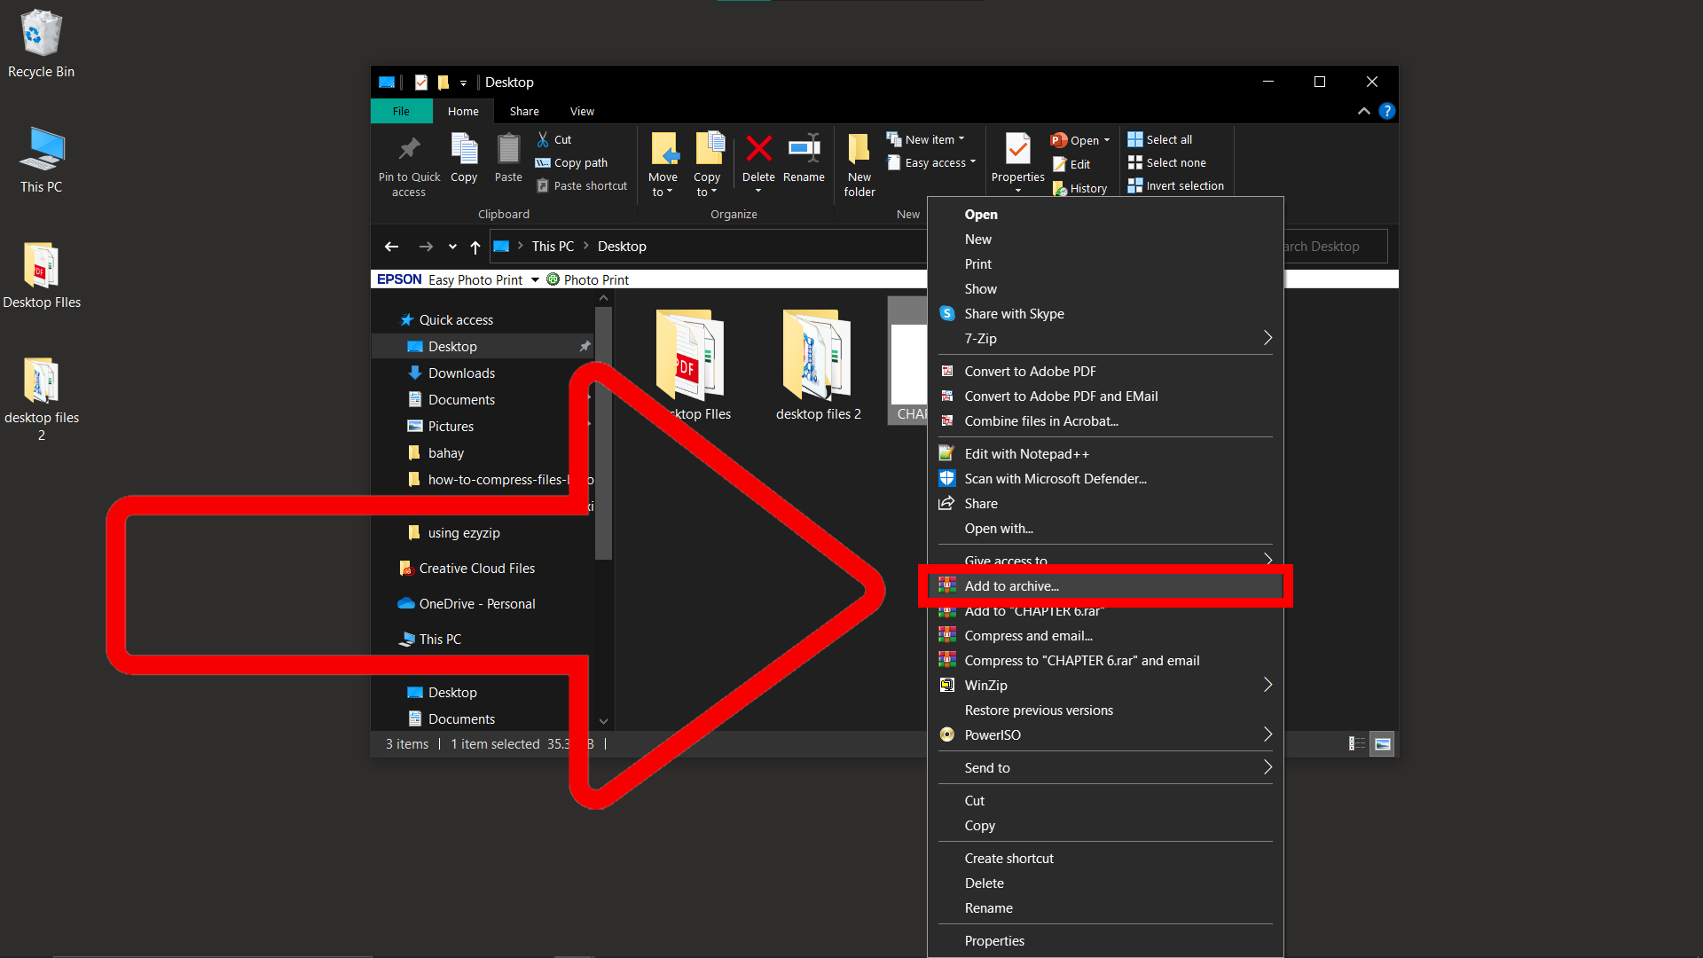Click the Combine files in Acrobat icon
1703x958 pixels.
click(946, 421)
